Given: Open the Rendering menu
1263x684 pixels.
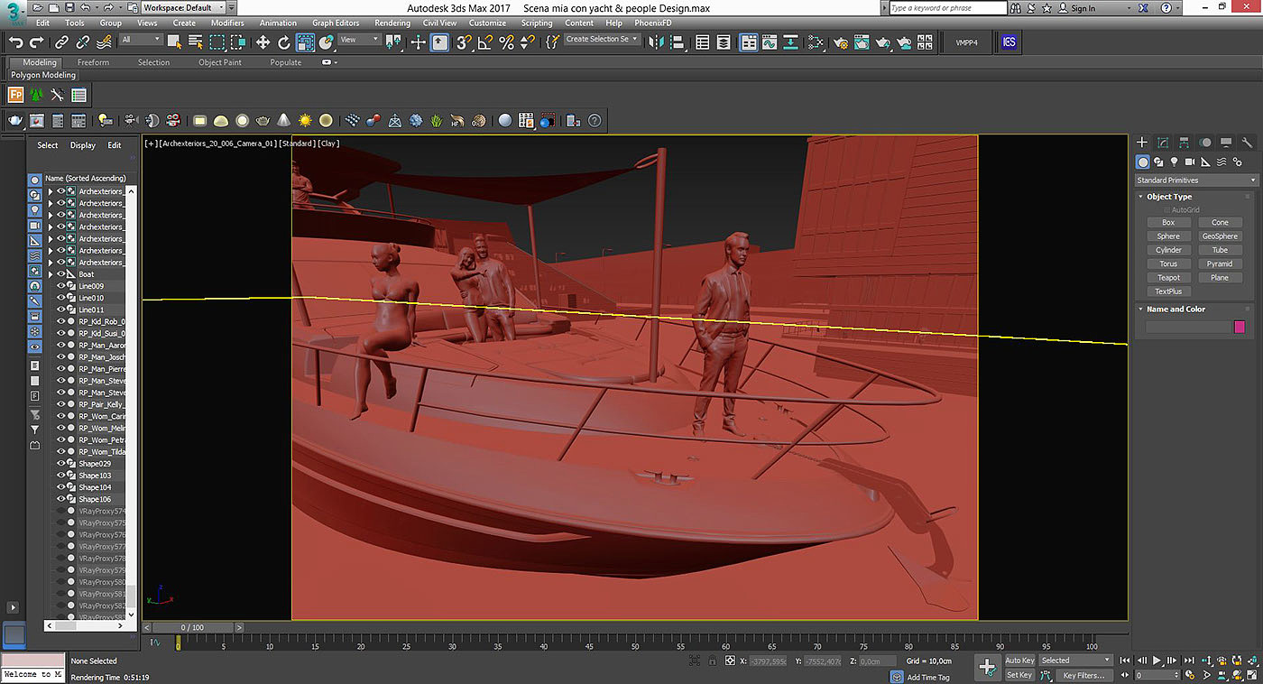Looking at the screenshot, I should 392,23.
